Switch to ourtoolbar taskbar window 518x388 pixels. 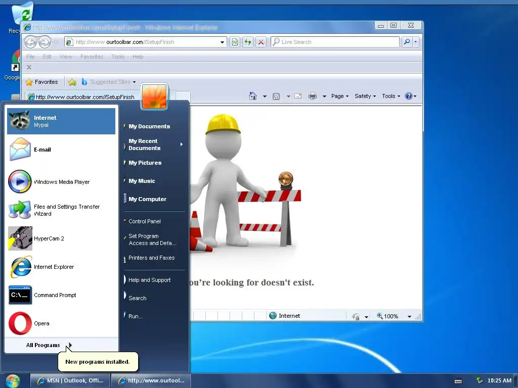point(151,380)
